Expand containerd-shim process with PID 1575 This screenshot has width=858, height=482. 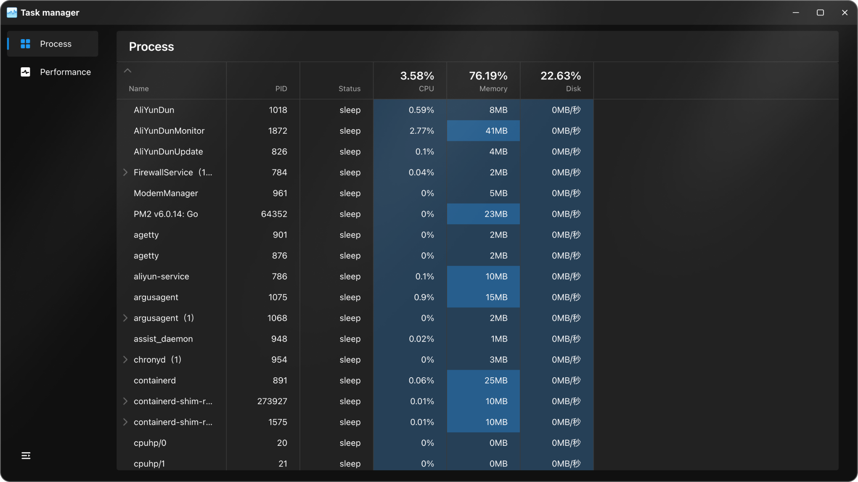pos(125,422)
